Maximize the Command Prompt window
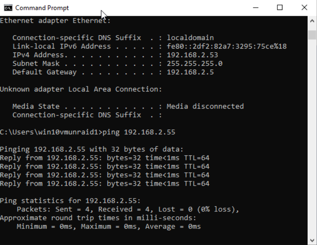Viewport: 317px width, 245px height. coord(280,8)
